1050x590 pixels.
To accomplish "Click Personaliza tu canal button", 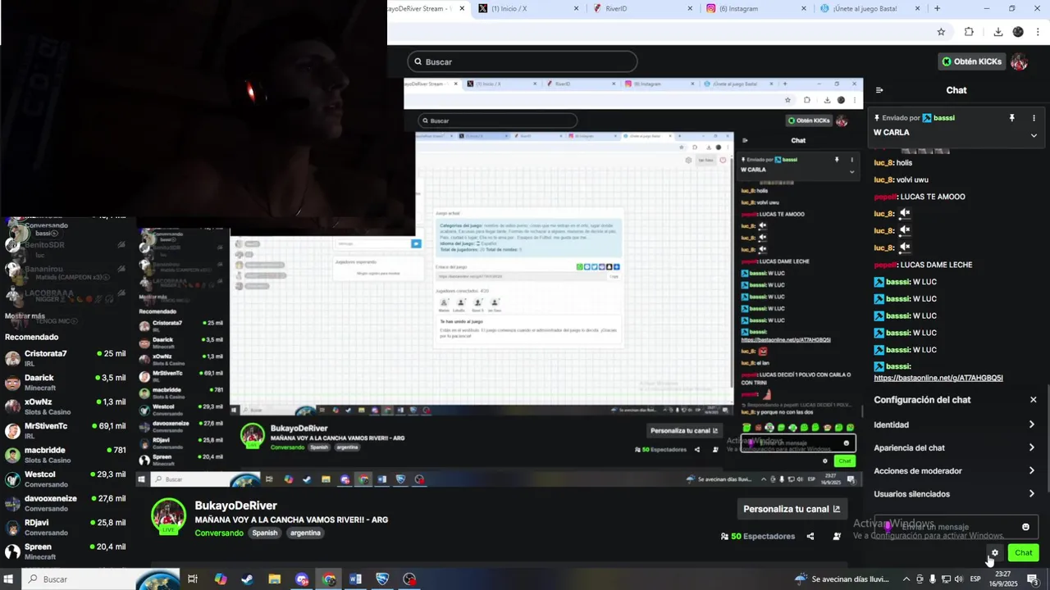I will click(792, 509).
